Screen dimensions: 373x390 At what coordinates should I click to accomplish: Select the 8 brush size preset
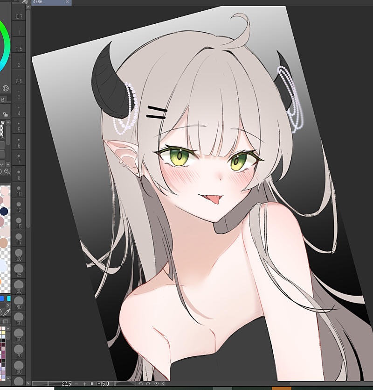click(x=19, y=175)
